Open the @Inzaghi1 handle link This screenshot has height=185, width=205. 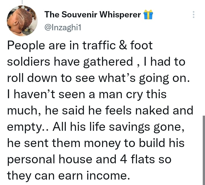click(63, 28)
